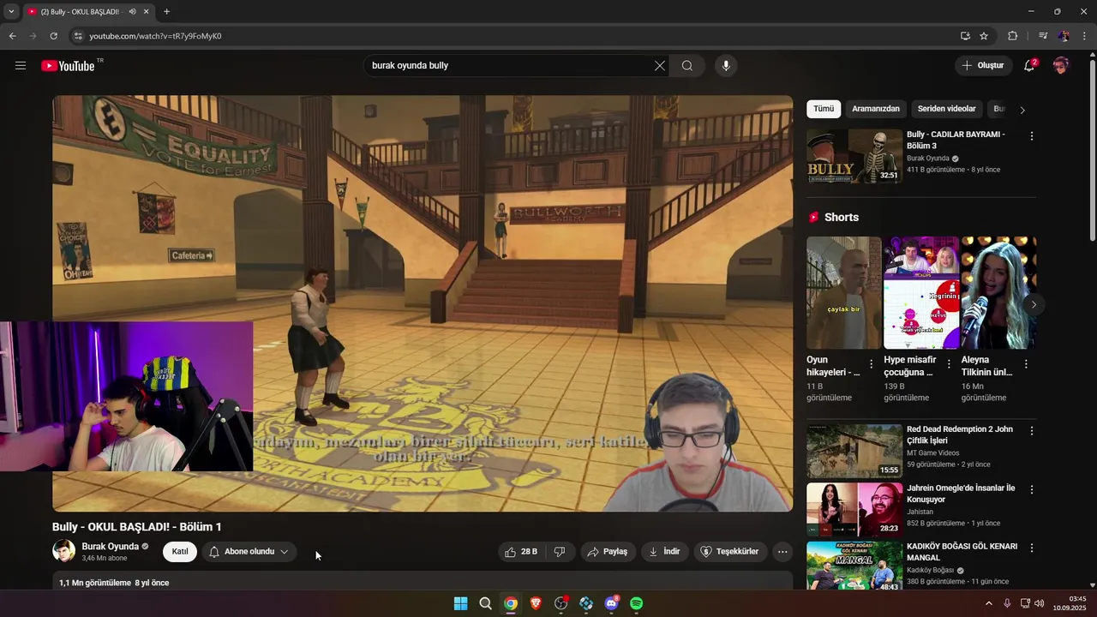
Task: Click the Chrome address bar URL
Action: (156, 36)
